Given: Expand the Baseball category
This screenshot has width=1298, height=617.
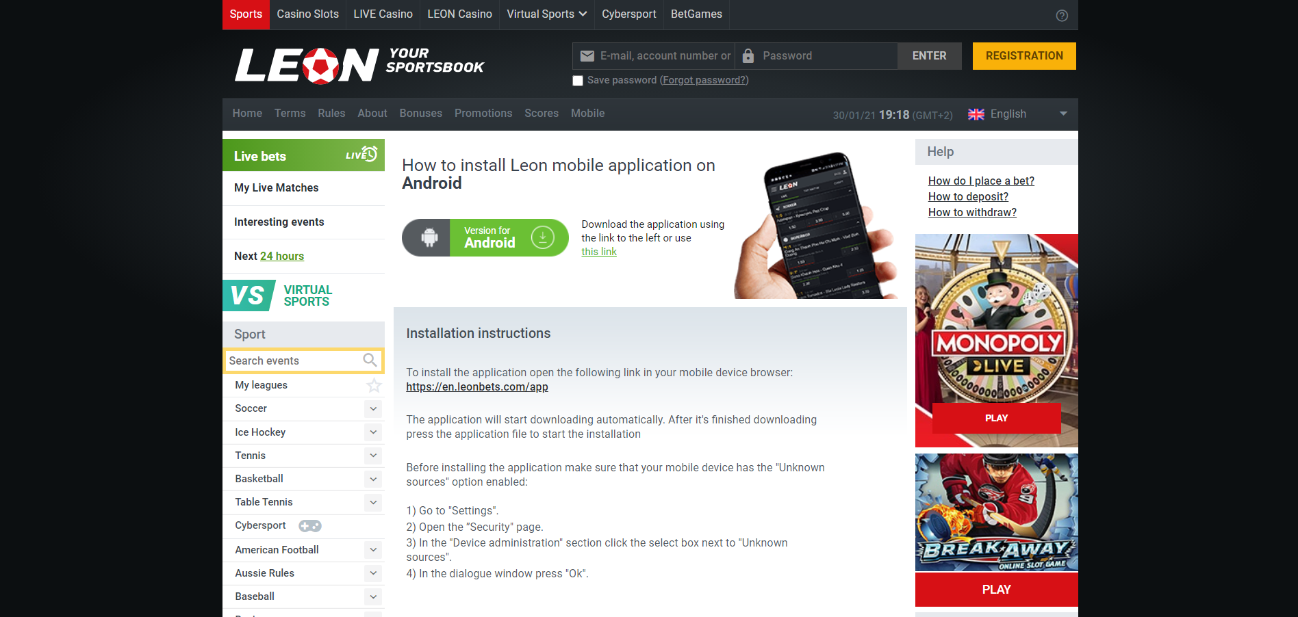Looking at the screenshot, I should tap(373, 596).
